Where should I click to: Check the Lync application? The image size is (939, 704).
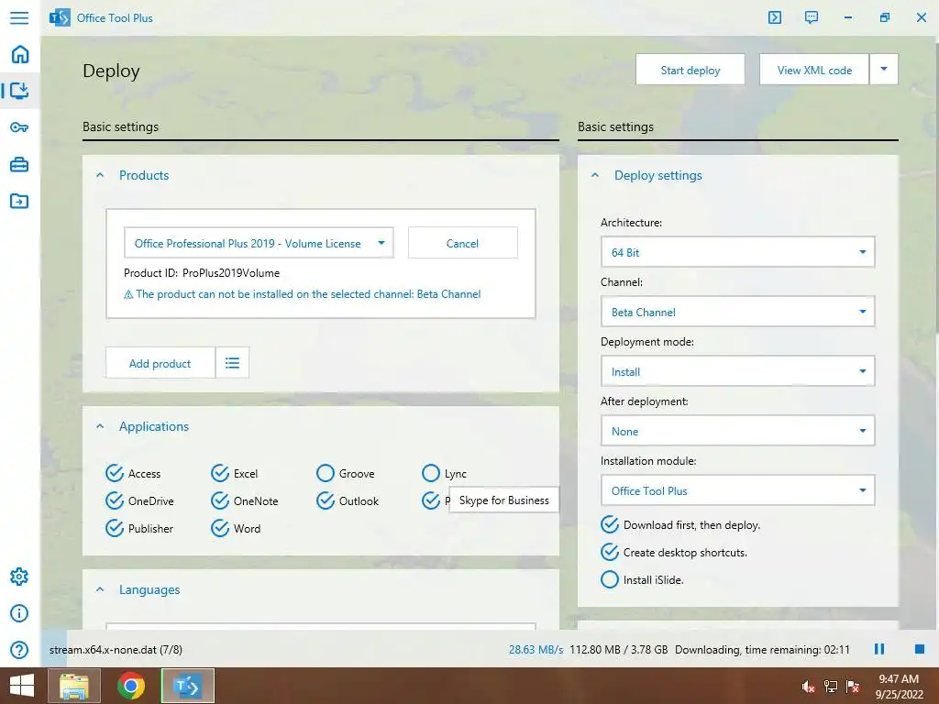431,473
